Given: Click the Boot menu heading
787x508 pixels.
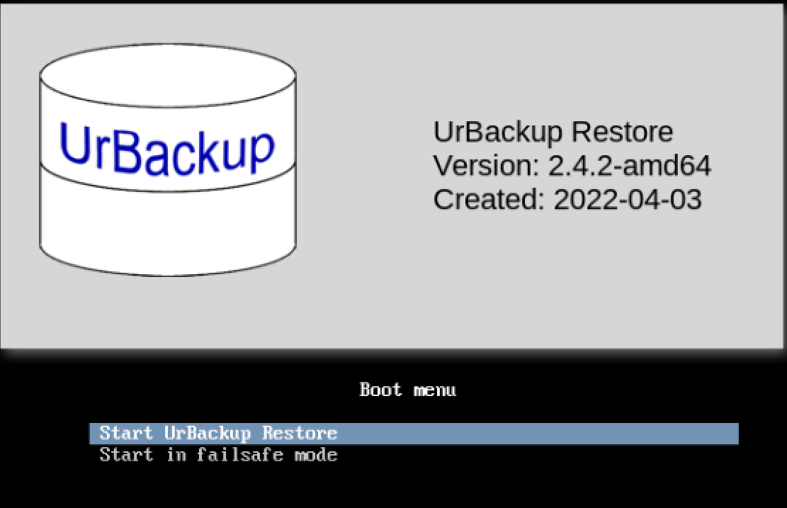Looking at the screenshot, I should click(407, 390).
